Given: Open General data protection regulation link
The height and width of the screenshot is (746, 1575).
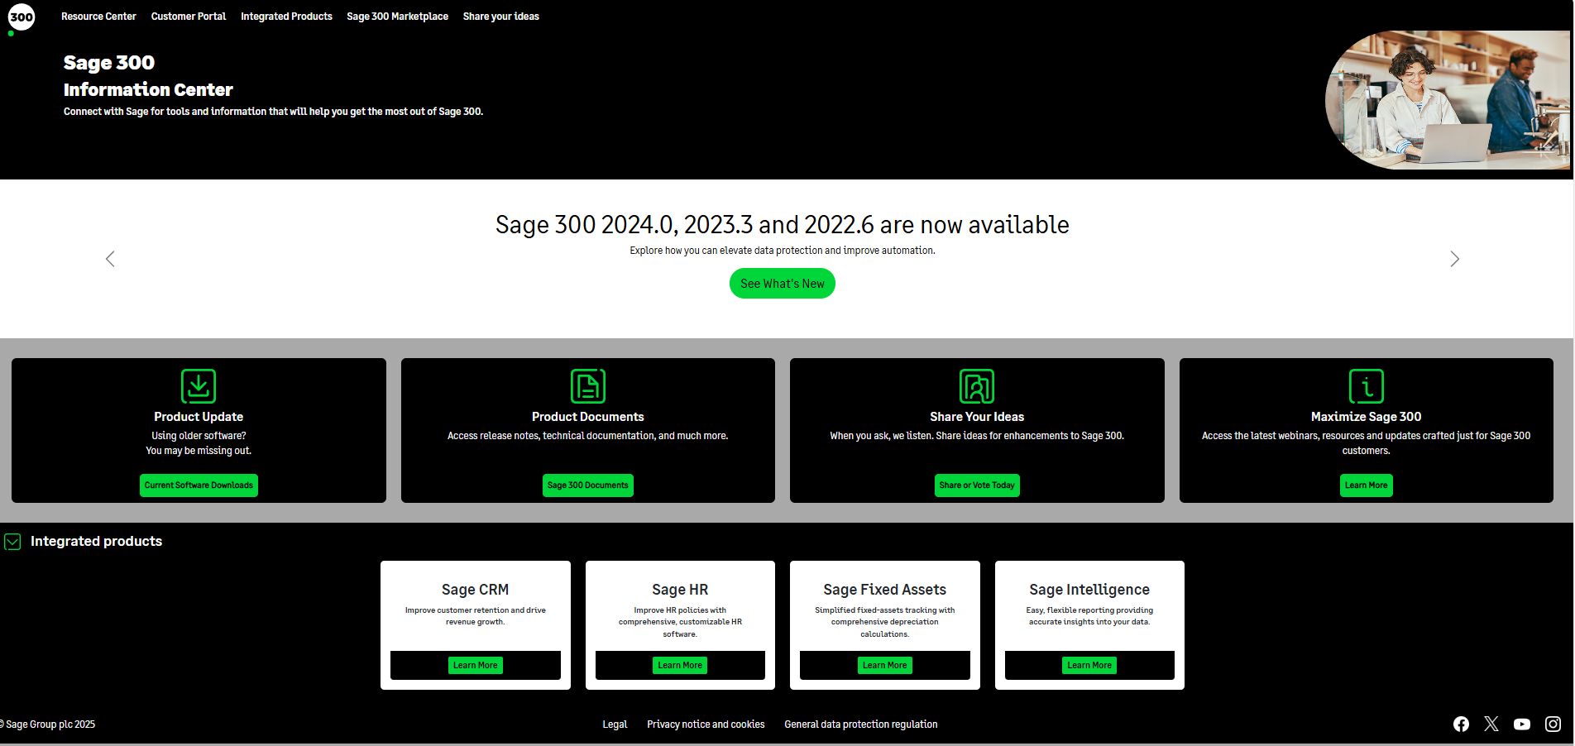Looking at the screenshot, I should coord(861,724).
